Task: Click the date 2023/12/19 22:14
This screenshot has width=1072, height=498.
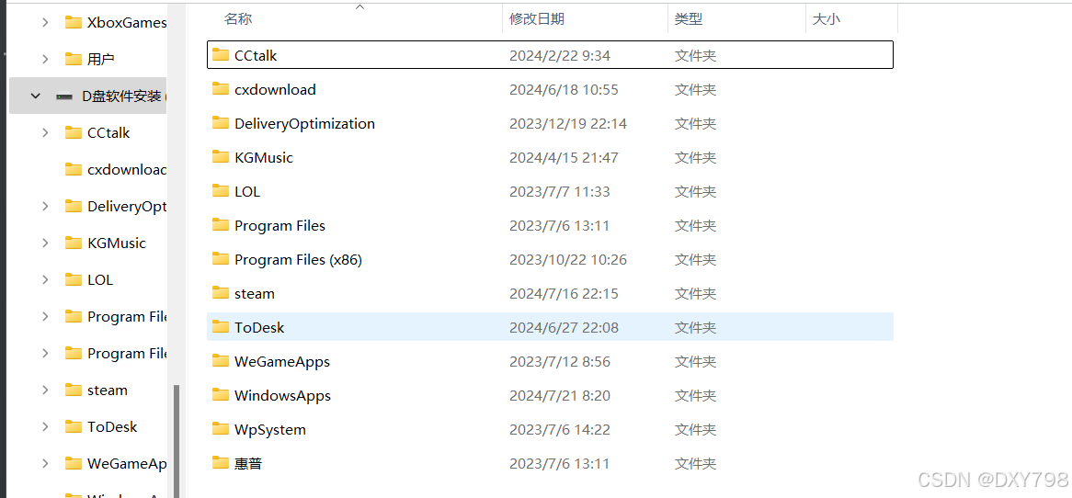Action: pyautogui.click(x=568, y=124)
